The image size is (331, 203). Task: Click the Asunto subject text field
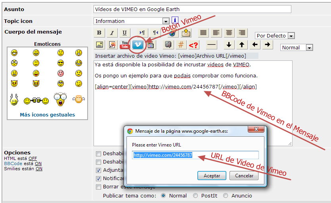[192, 9]
